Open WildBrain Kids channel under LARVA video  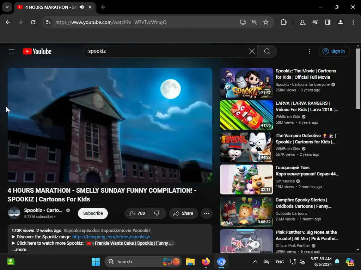pos(288,116)
